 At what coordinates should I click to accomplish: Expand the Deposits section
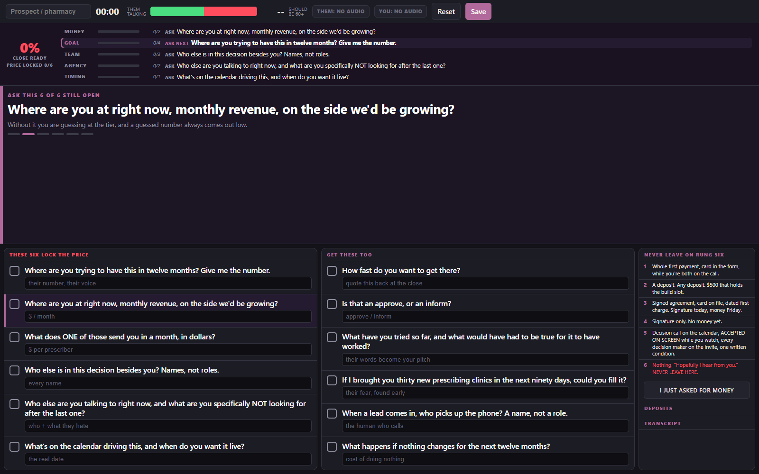point(658,408)
